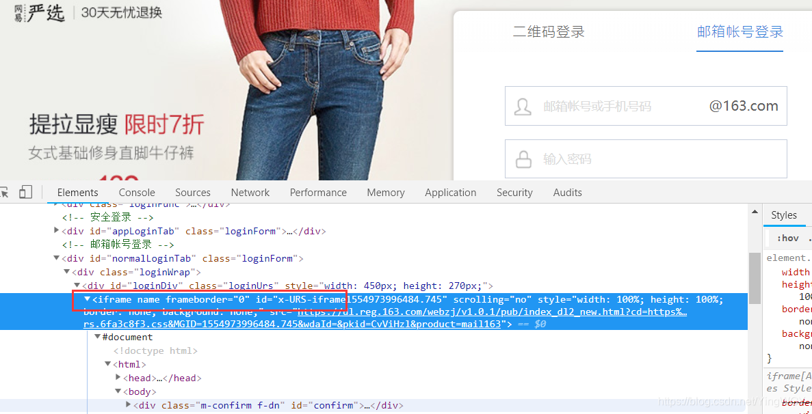Select the <!-- 安全登录 --> comment row
The height and width of the screenshot is (414, 812).
click(x=107, y=218)
